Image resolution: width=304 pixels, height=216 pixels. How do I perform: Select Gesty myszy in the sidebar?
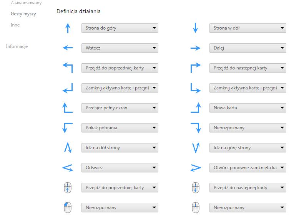click(23, 14)
